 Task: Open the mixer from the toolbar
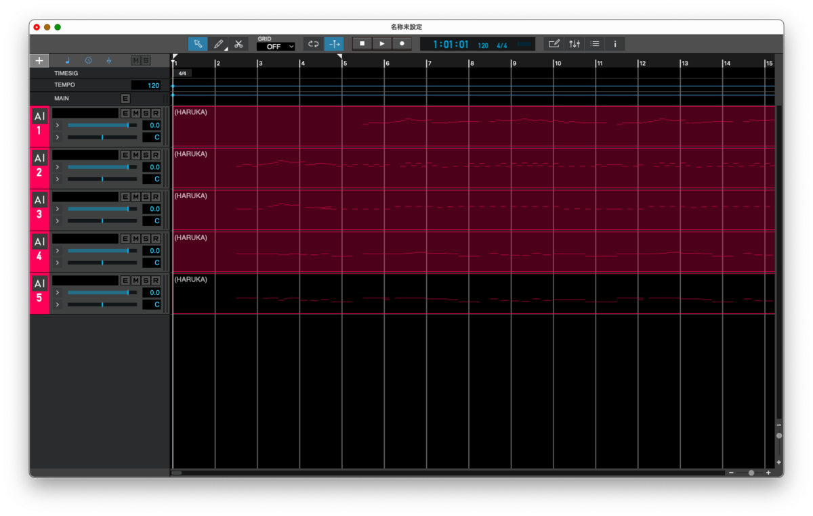point(575,44)
